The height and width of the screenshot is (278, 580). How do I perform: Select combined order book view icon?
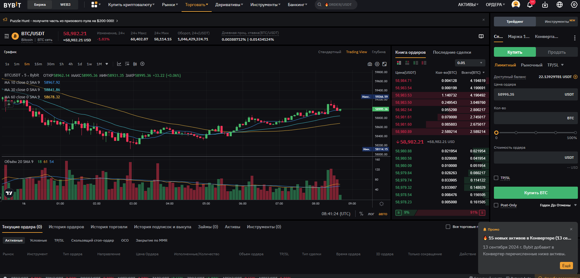(399, 63)
